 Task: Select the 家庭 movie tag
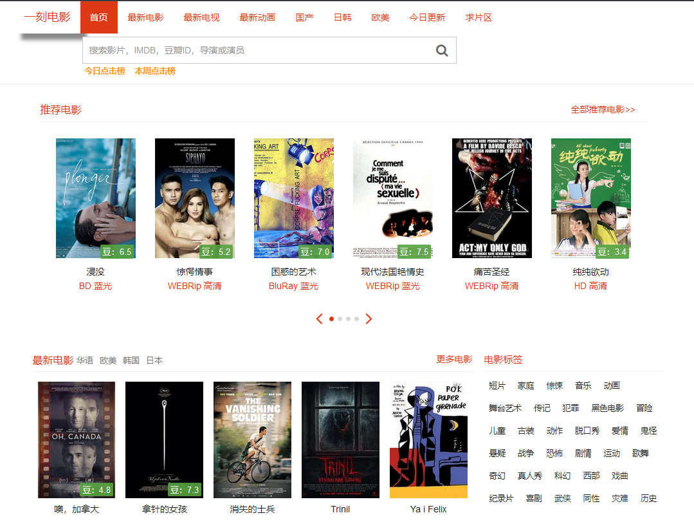[526, 386]
